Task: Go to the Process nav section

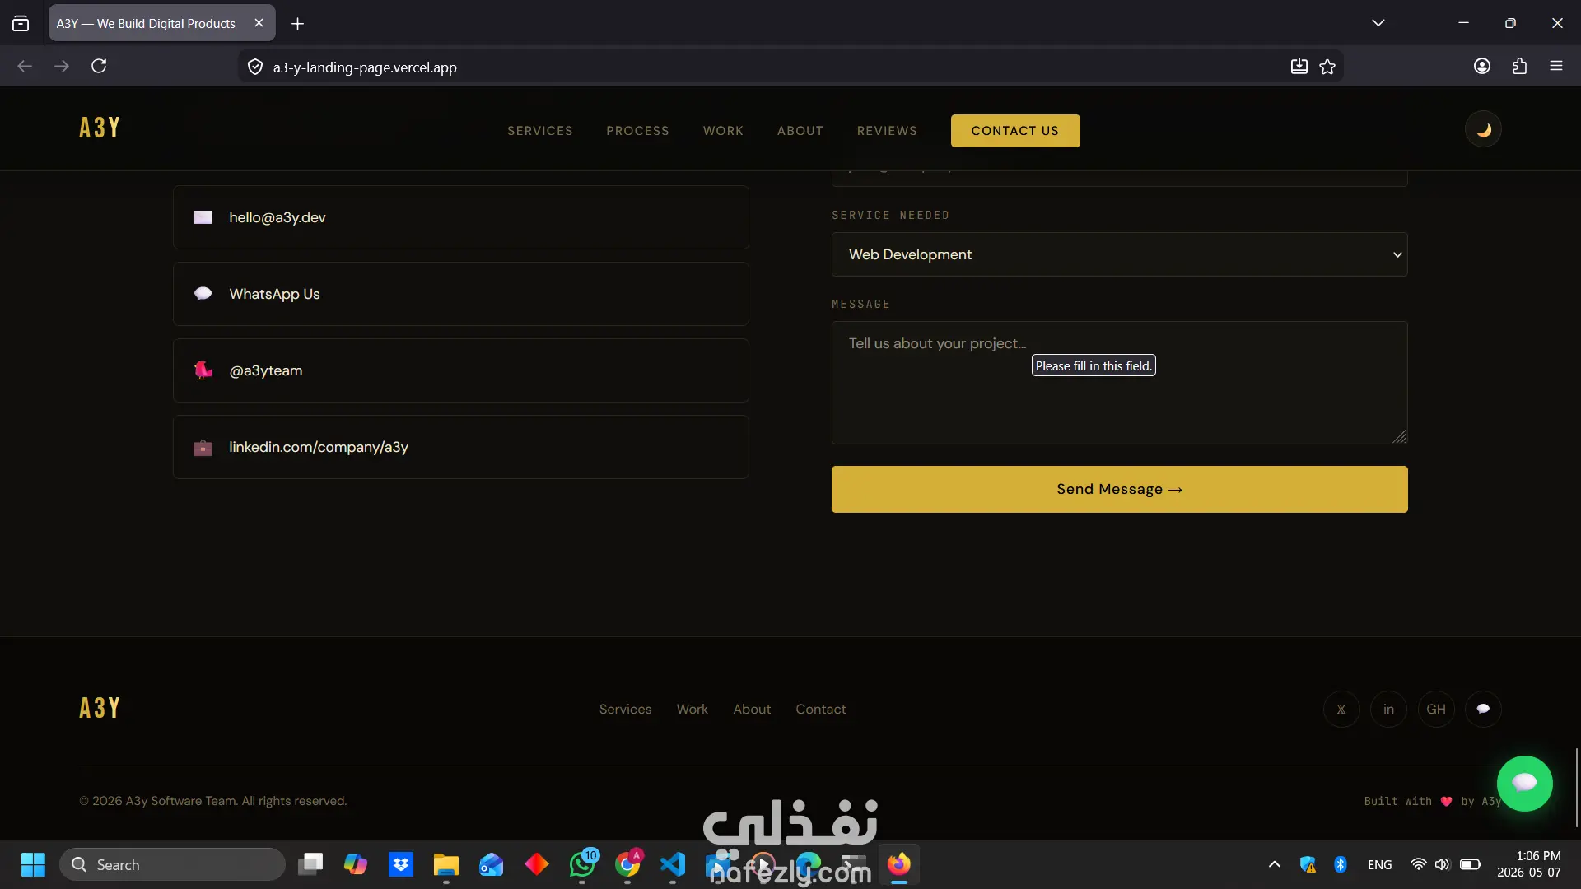Action: [x=638, y=131]
